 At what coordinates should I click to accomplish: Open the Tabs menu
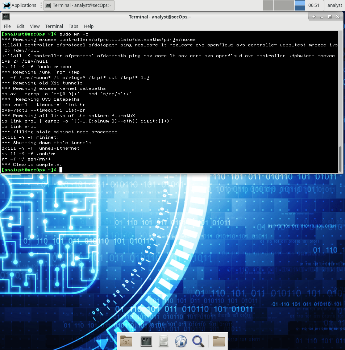(74, 26)
